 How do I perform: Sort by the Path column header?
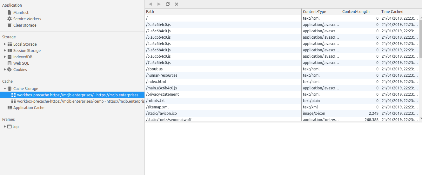coord(223,12)
